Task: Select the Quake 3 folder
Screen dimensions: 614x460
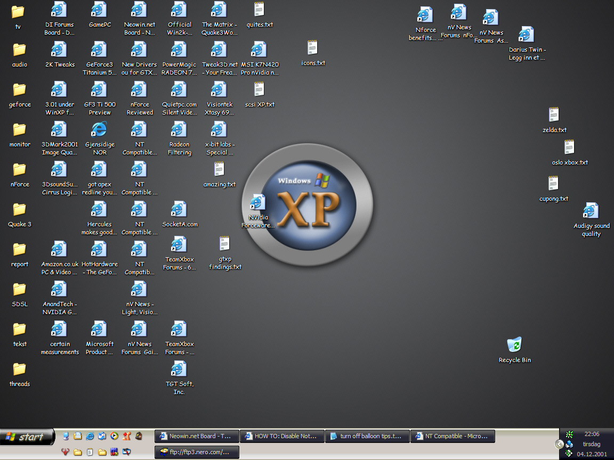Action: tap(20, 215)
